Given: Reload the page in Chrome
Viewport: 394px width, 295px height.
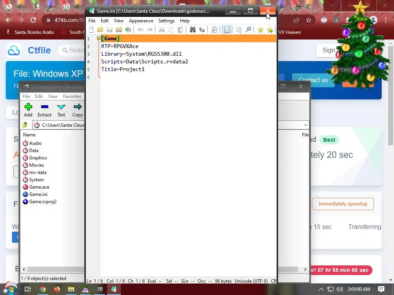Looking at the screenshot, I should click(33, 20).
